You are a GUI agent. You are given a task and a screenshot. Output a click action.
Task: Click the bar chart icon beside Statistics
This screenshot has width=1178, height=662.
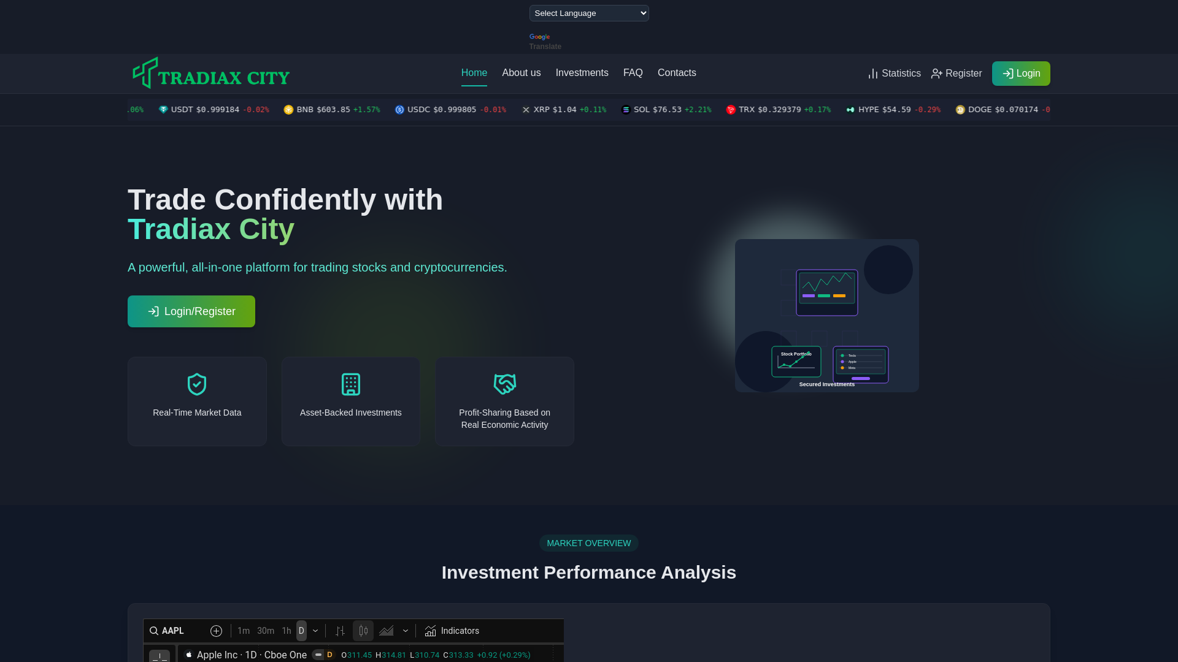click(x=873, y=74)
